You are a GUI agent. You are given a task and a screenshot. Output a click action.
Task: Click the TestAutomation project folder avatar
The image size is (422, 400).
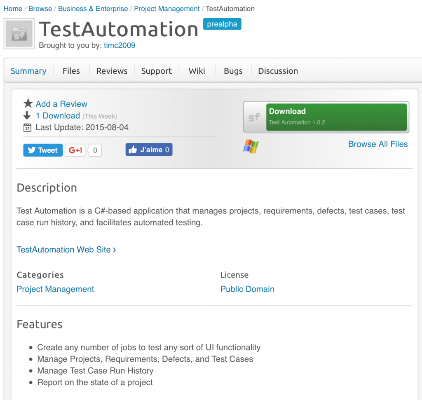(19, 34)
